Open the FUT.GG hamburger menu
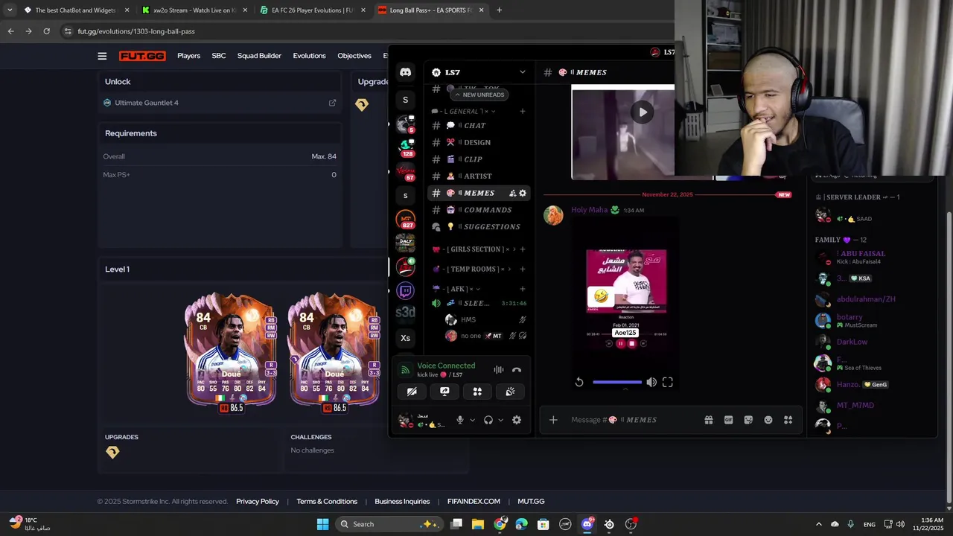This screenshot has height=536, width=953. (102, 56)
